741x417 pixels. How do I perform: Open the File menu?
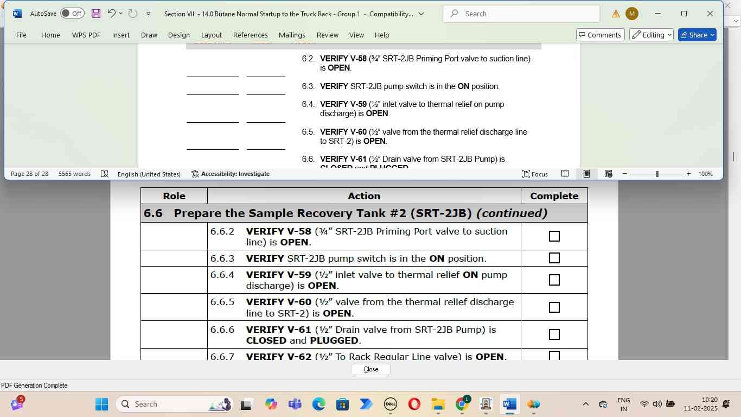[x=21, y=35]
